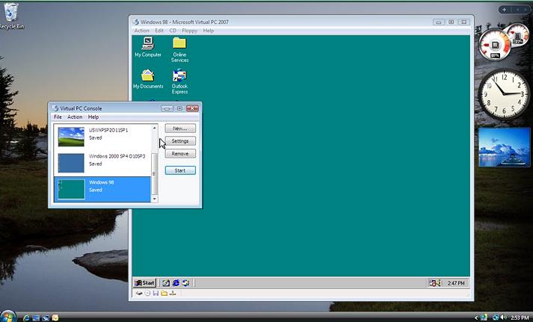
Task: Click the VM list scrollbar thumb
Action: pyautogui.click(x=154, y=173)
